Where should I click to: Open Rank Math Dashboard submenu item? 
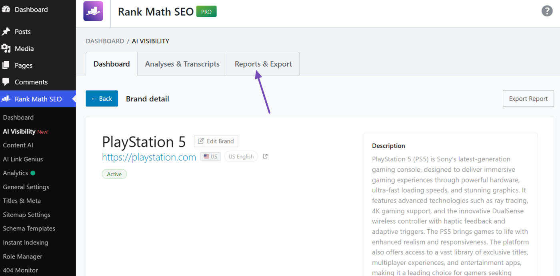(x=18, y=117)
